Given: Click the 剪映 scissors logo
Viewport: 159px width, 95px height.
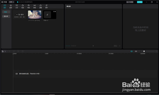Looking at the screenshot, I should (x=2, y=2).
